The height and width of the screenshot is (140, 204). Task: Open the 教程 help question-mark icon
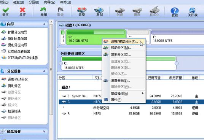point(175,12)
